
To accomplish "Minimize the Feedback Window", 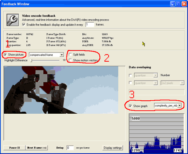I will pyautogui.click(x=173, y=4).
